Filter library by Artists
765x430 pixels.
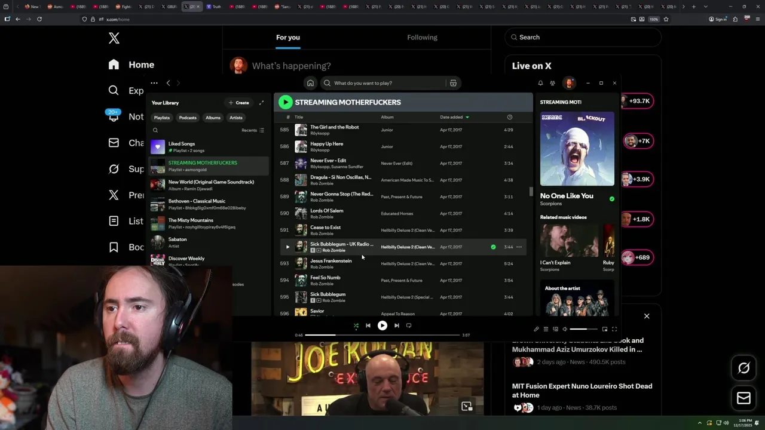236,118
